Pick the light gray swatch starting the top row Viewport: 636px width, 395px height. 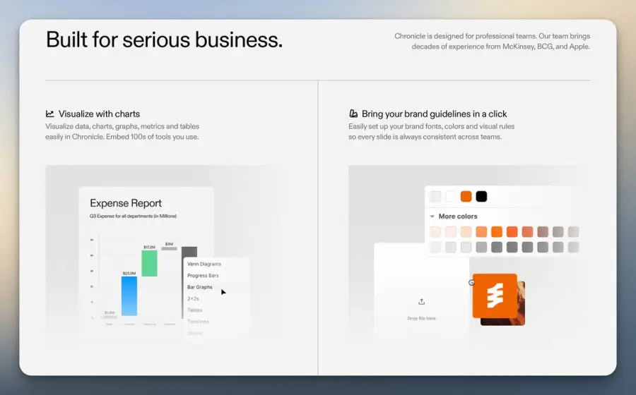tap(435, 197)
